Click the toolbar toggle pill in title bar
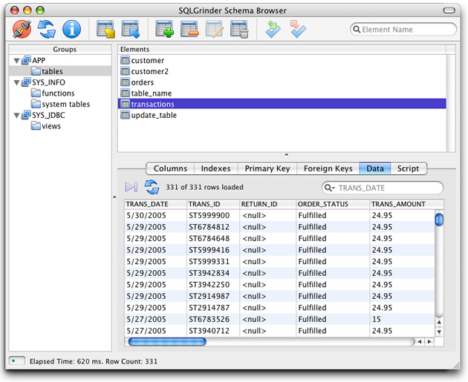 [x=449, y=10]
